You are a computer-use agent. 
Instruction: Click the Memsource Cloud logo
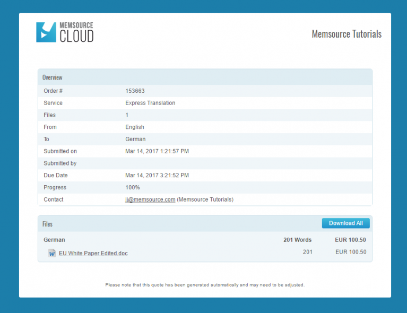[65, 32]
